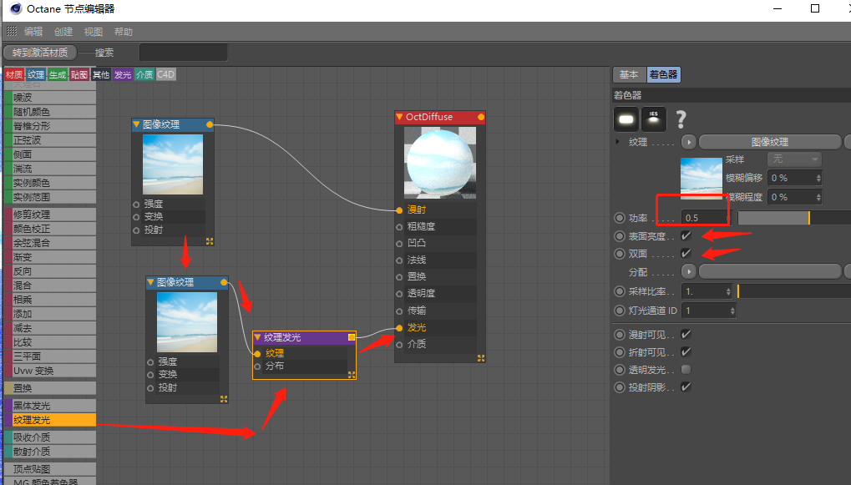Toggle the 双面 checkbox
Viewport: 851px width, 485px height.
point(686,253)
